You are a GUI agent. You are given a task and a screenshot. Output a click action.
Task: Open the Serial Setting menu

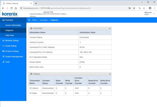[x=10, y=46]
